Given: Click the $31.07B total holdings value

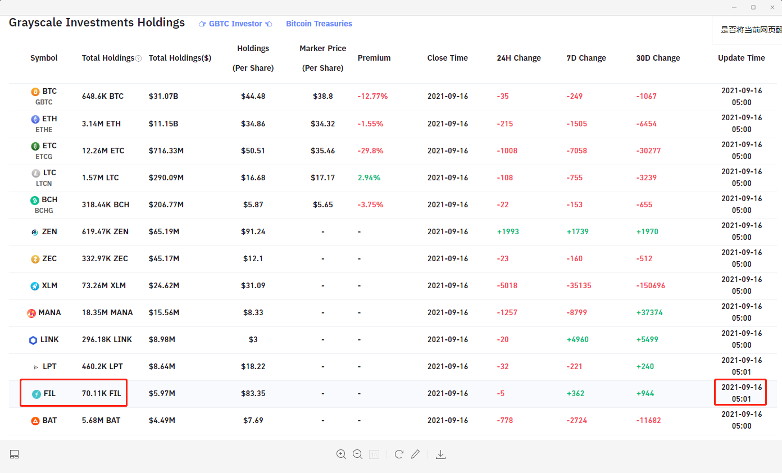Looking at the screenshot, I should pyautogui.click(x=163, y=96).
